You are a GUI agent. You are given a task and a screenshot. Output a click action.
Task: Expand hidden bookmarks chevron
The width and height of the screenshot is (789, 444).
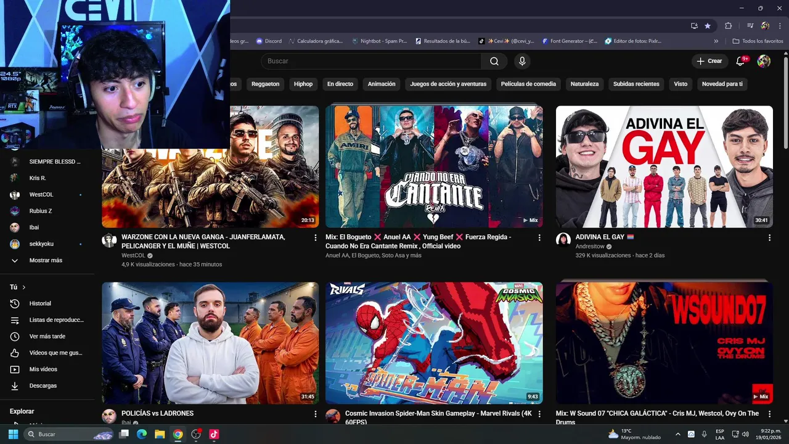[x=716, y=41]
